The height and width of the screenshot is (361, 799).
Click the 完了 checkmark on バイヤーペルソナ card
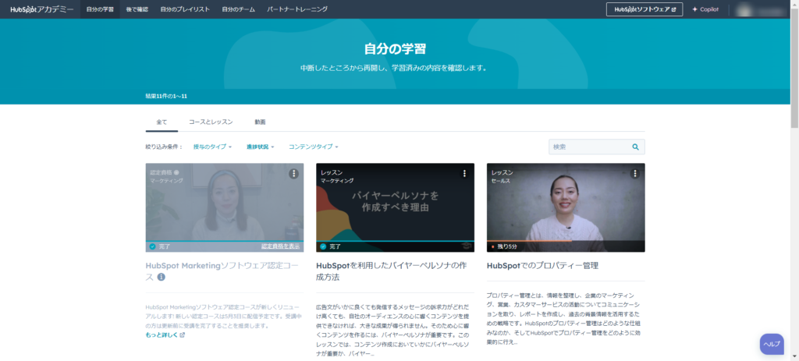323,246
